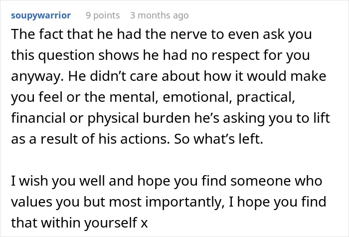The image size is (349, 237).
Task: Click the word "physical" in the comment
Action: (x=113, y=118)
